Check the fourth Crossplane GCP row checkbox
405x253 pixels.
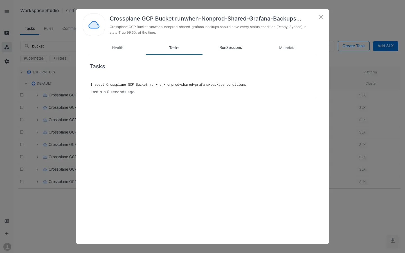(x=22, y=132)
